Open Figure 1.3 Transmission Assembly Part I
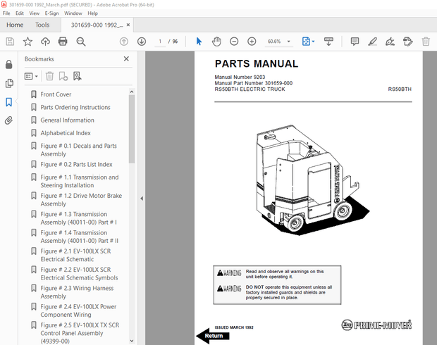 tap(79, 218)
